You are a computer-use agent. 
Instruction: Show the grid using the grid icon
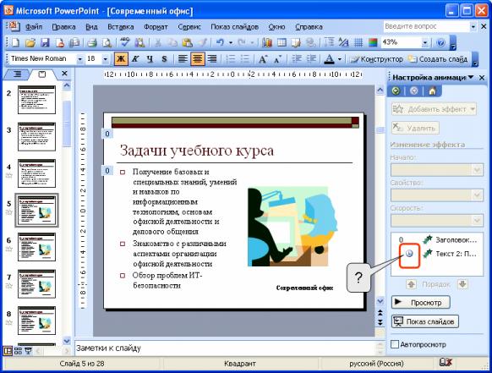coord(358,42)
